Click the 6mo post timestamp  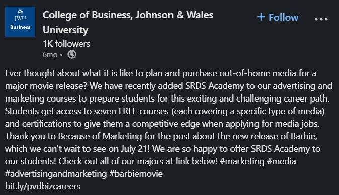(x=50, y=55)
